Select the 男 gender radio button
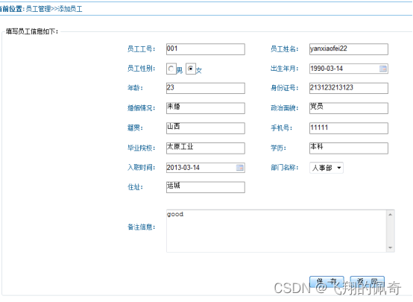 pyautogui.click(x=171, y=69)
